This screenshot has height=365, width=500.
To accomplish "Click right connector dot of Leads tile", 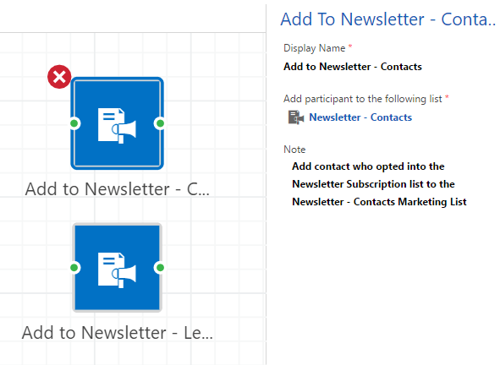I will click(160, 268).
